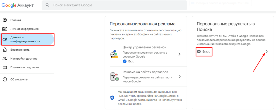276x111 pixels.
Task: Click the Главная profile circle icon
Action: (5, 20)
